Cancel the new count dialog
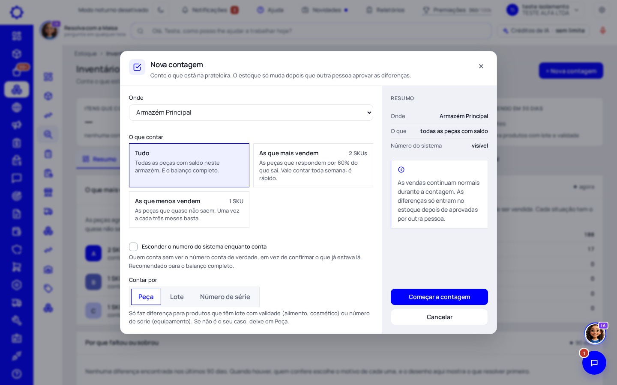The height and width of the screenshot is (385, 617). pyautogui.click(x=439, y=317)
